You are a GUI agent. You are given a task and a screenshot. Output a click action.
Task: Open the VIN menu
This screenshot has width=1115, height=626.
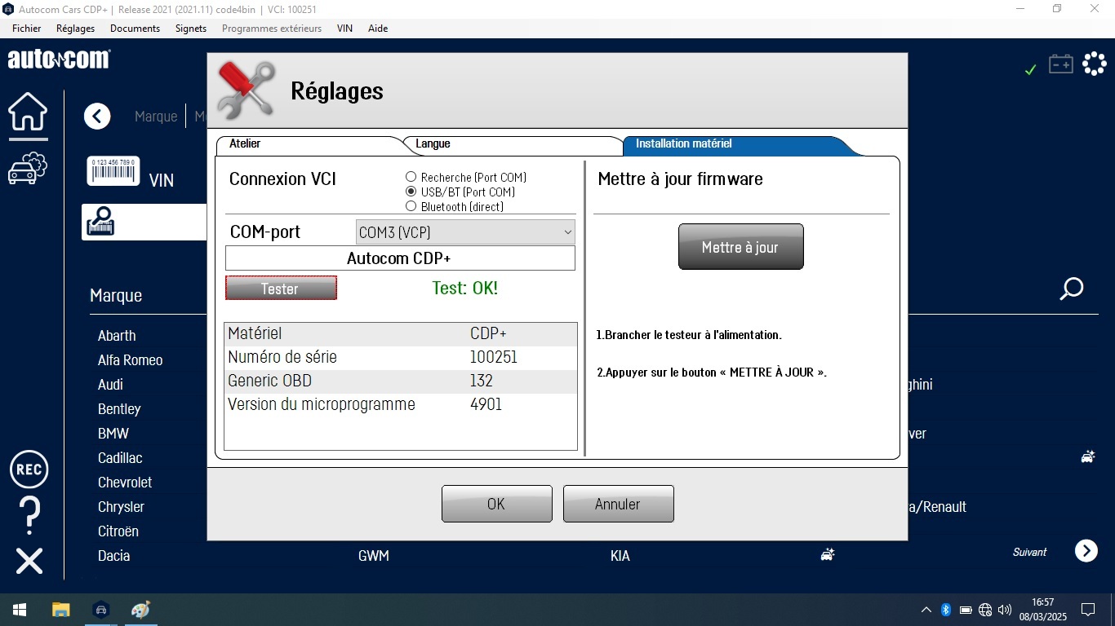344,29
